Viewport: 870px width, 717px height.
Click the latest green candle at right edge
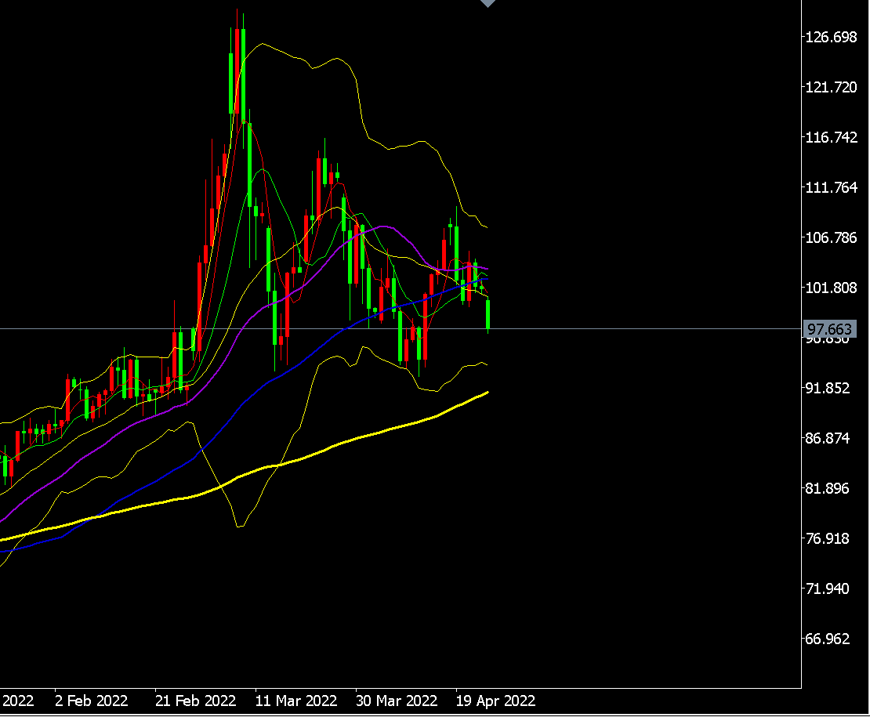[x=488, y=314]
